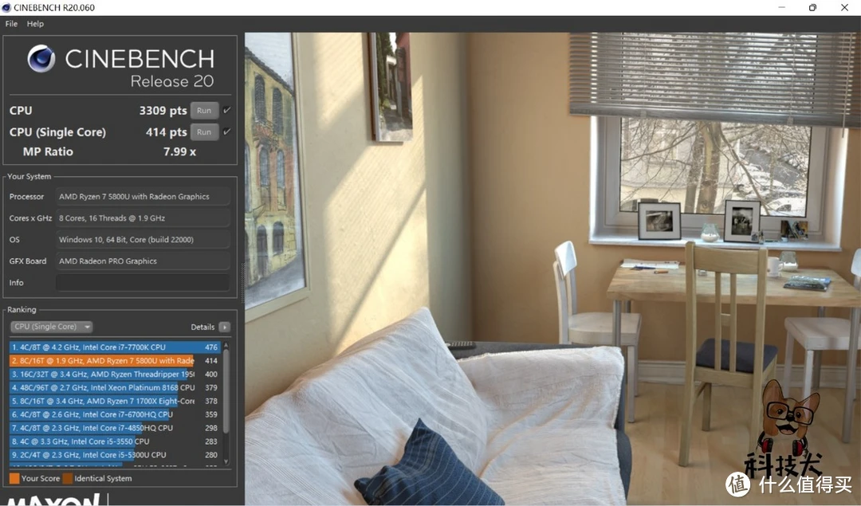
Task: Toggle the CPU (Single Core) test checkbox
Action: pos(226,131)
